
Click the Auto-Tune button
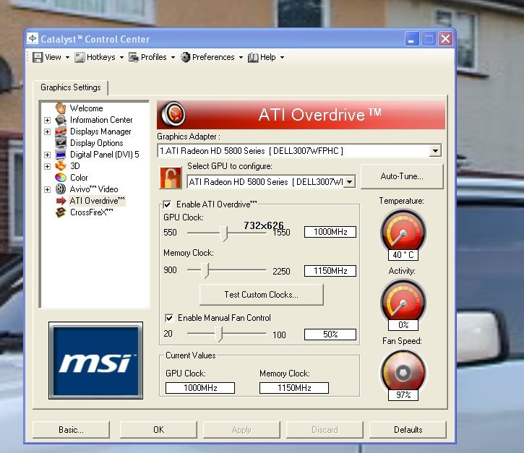pyautogui.click(x=402, y=176)
